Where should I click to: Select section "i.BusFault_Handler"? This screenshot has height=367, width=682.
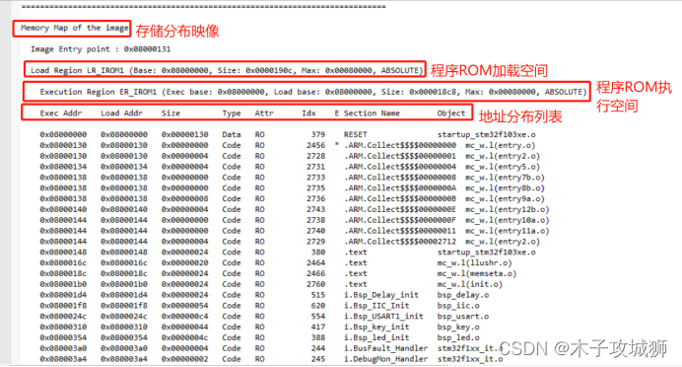coord(385,348)
